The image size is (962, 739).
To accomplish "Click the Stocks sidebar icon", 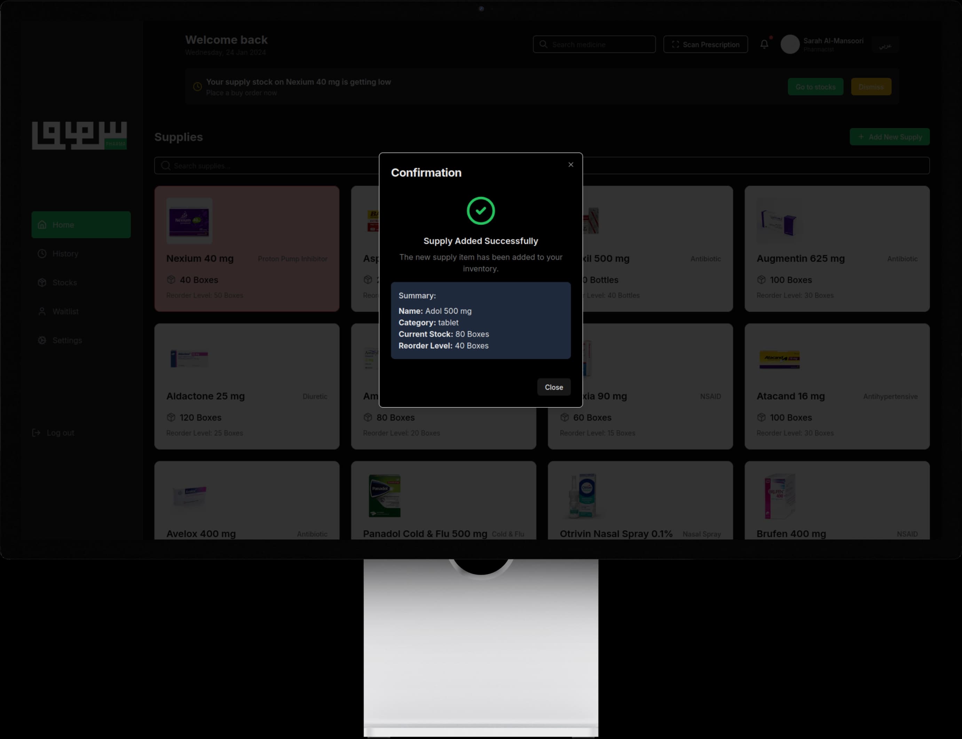I will click(42, 283).
